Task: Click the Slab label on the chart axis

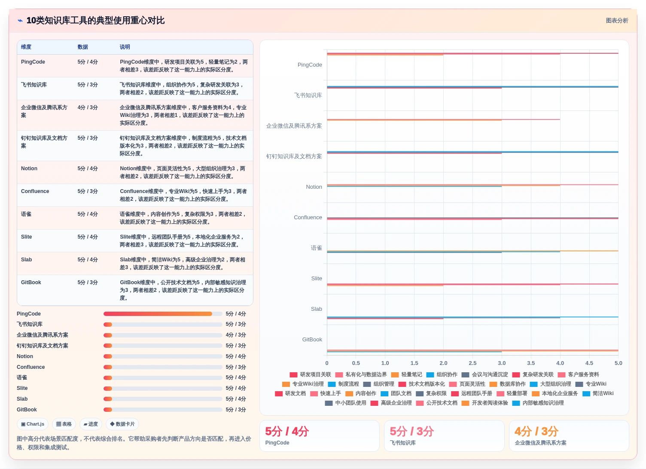Action: tap(317, 309)
